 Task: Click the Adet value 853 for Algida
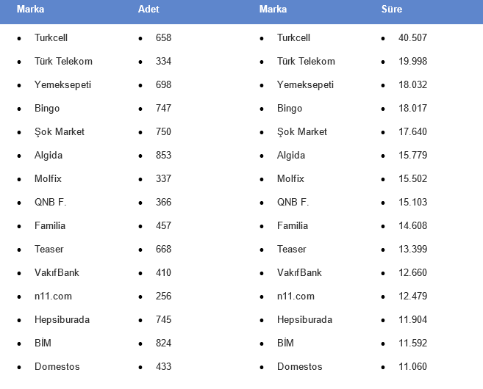click(x=163, y=156)
